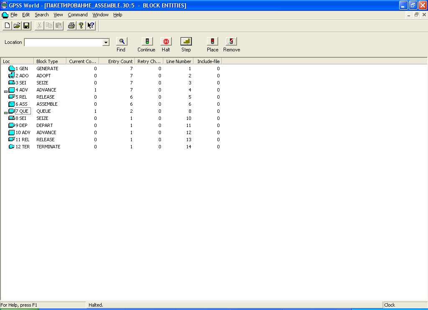Open the File menu

14,15
